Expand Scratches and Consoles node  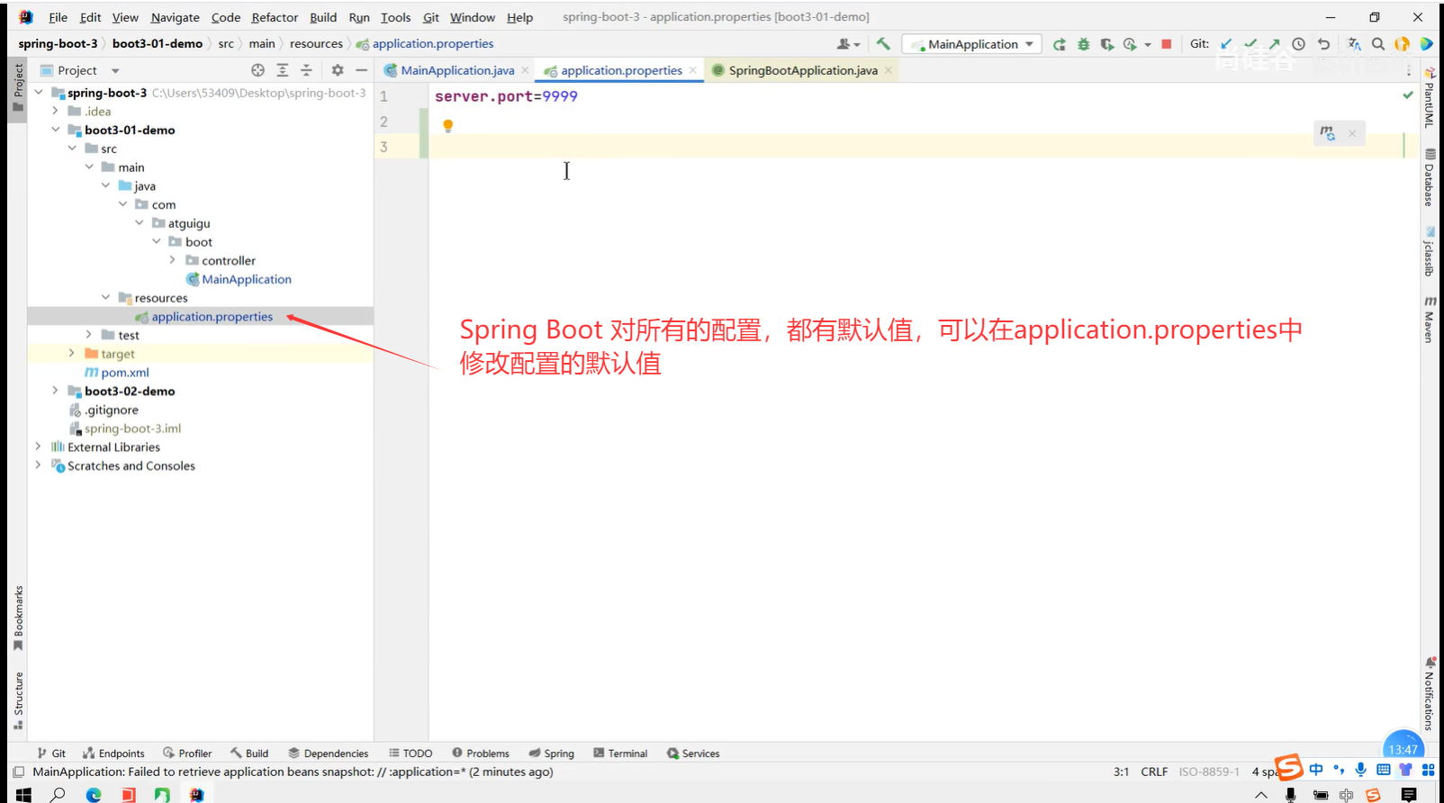pos(38,465)
